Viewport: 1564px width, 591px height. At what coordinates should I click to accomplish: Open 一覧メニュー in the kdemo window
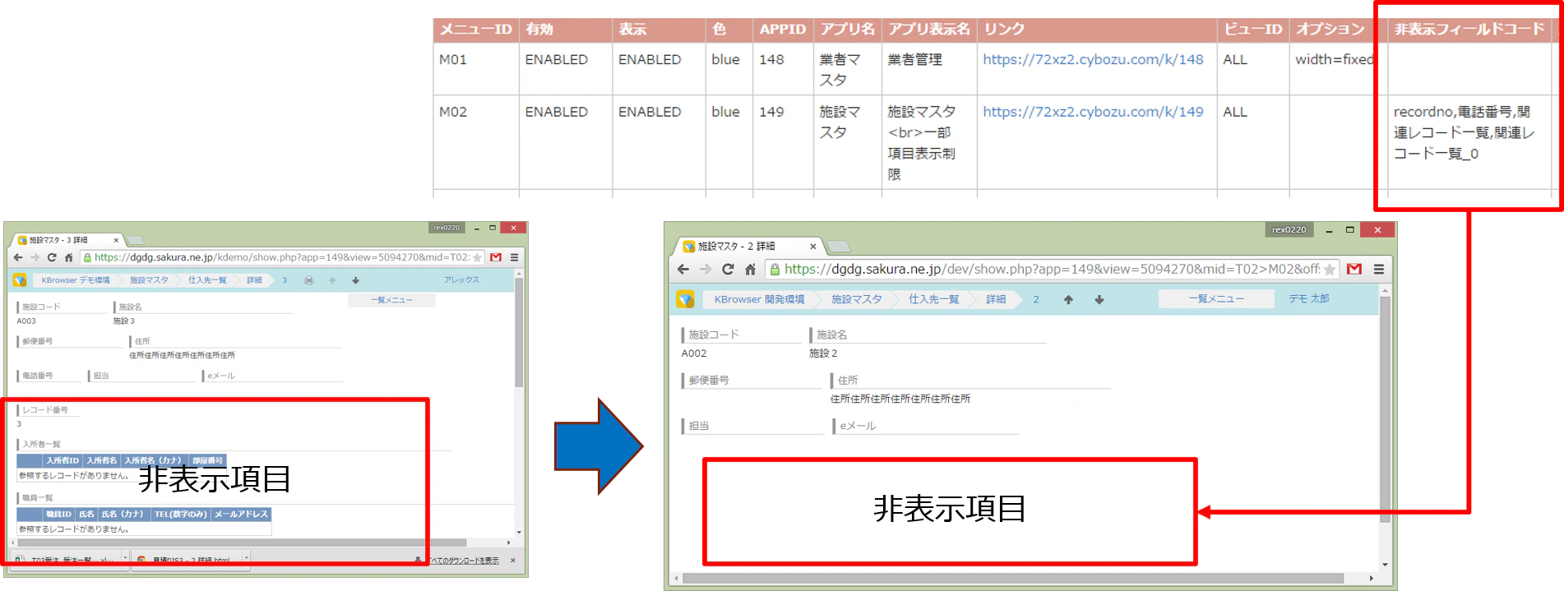pyautogui.click(x=391, y=300)
